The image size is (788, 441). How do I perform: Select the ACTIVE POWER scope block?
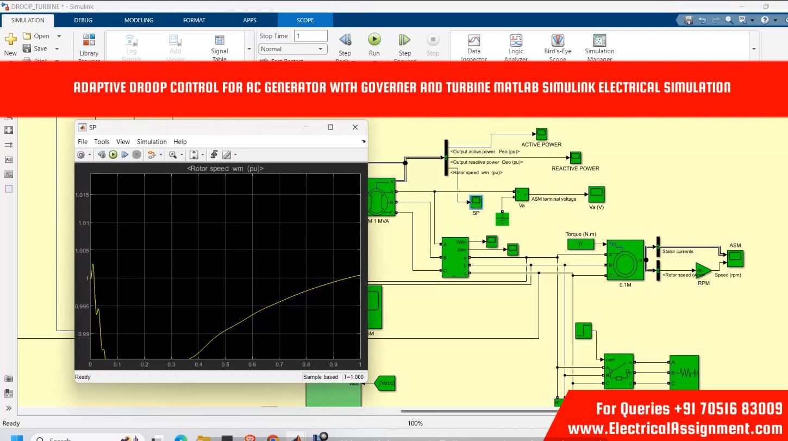pyautogui.click(x=541, y=134)
